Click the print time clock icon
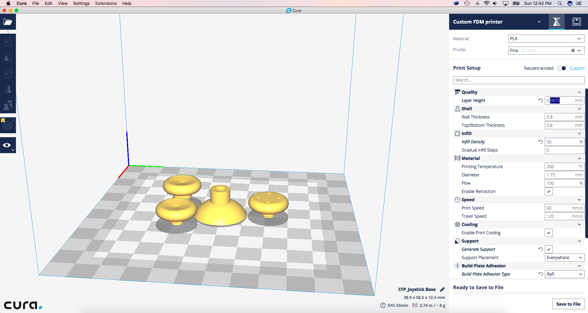 [383, 305]
